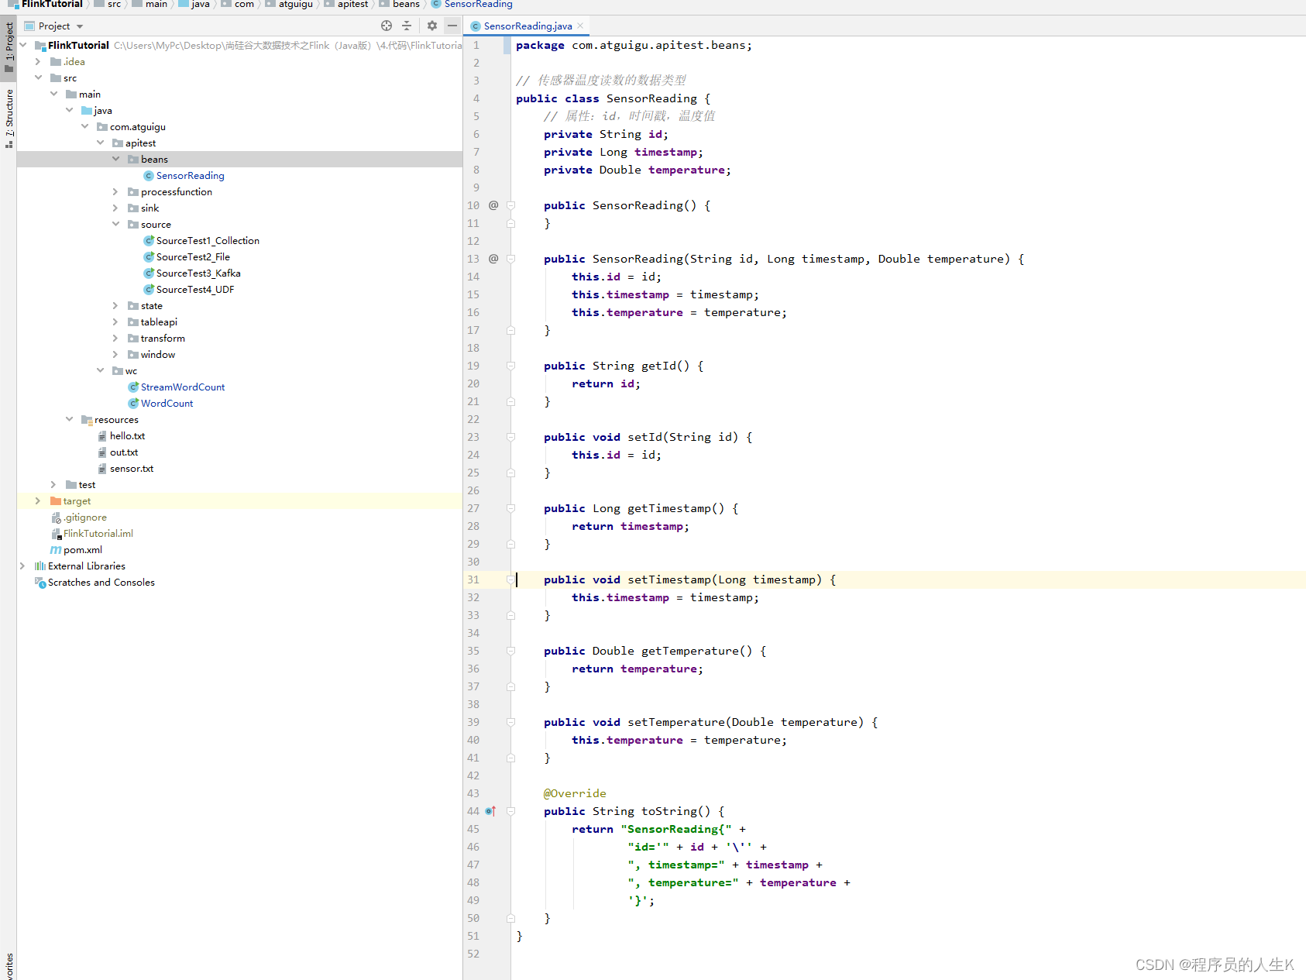
Task: Hide the Project panel with minus icon
Action: tap(452, 26)
